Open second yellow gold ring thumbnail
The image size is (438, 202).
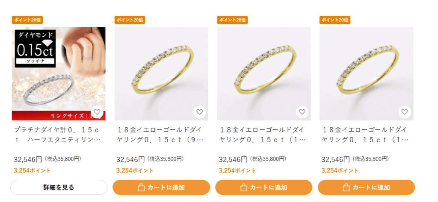pyautogui.click(x=161, y=73)
